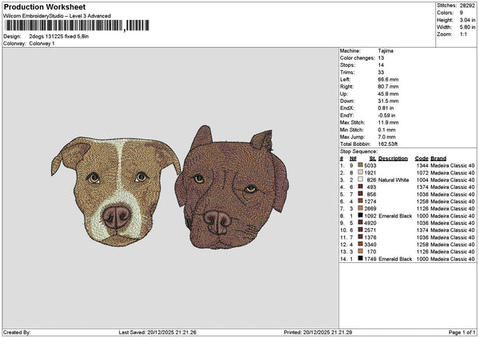Image resolution: width=479 pixels, height=338 pixels.
Task: Click the Width value '5.80 in'
Action: (467, 27)
